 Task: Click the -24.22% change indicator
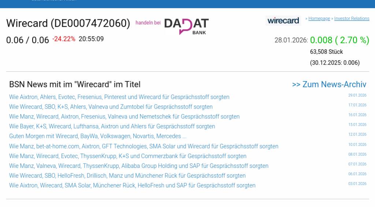coord(64,39)
